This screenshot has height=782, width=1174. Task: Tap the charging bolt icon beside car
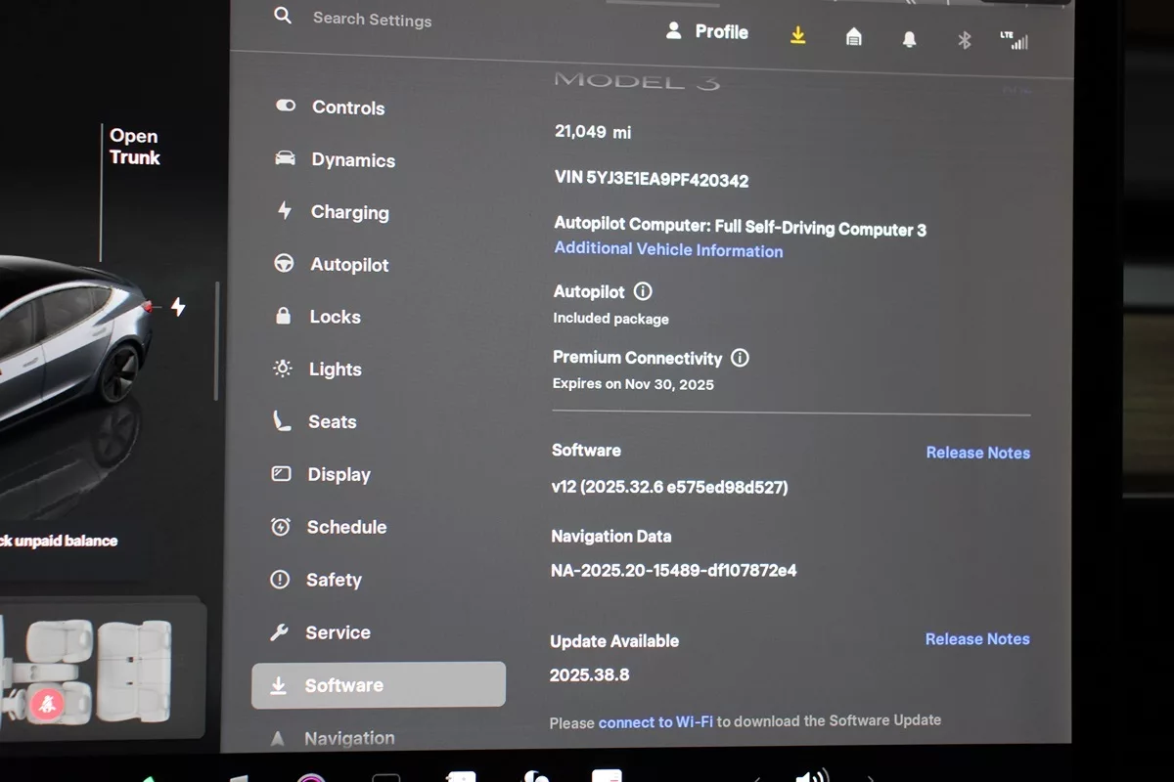click(x=178, y=307)
